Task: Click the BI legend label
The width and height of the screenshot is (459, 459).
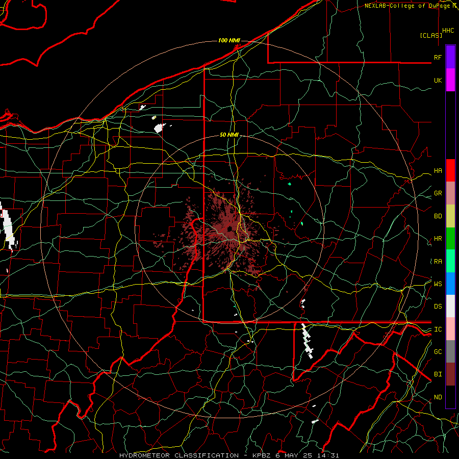Action: pos(438,374)
